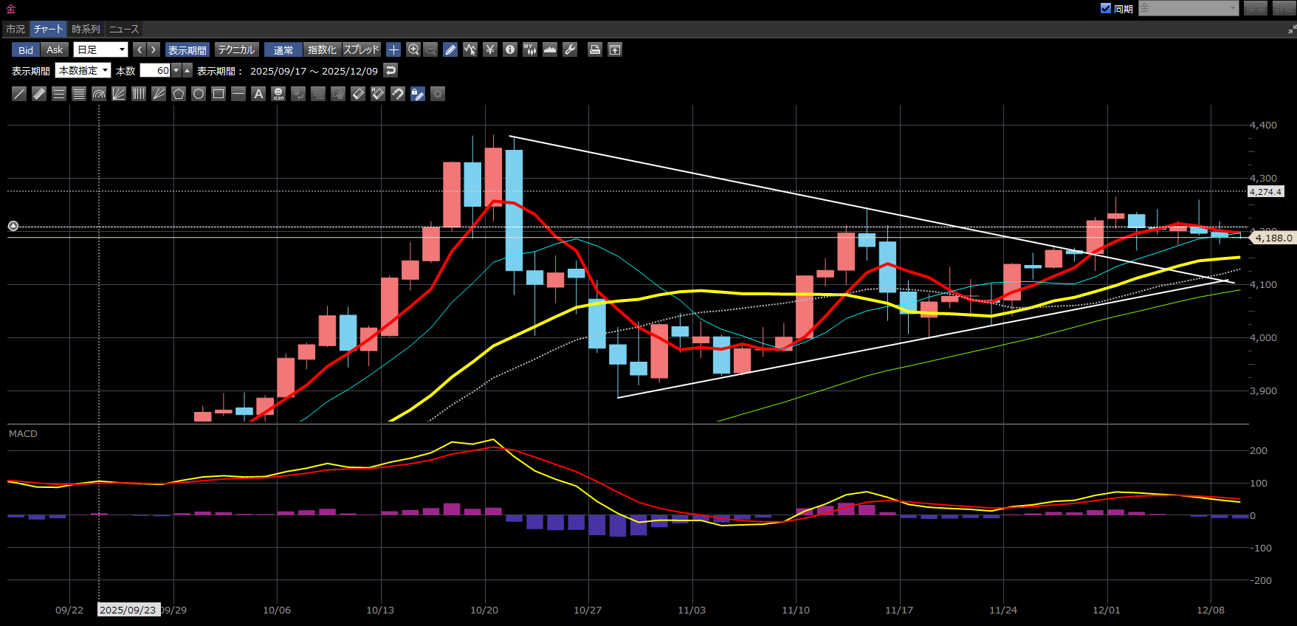Click the zoom in magnifier icon
The width and height of the screenshot is (1297, 626).
coord(413,49)
